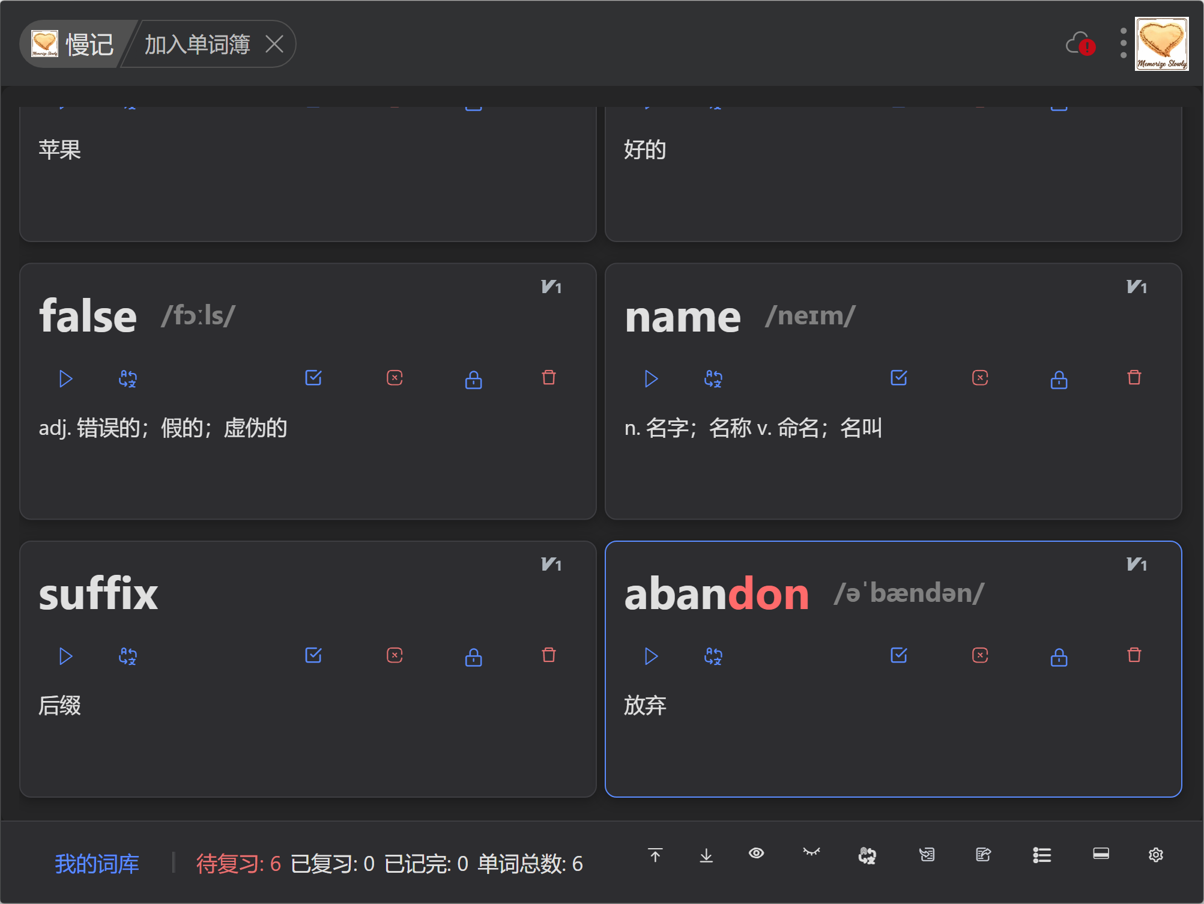1204x904 pixels.
Task: Lock the false word card
Action: 474,379
